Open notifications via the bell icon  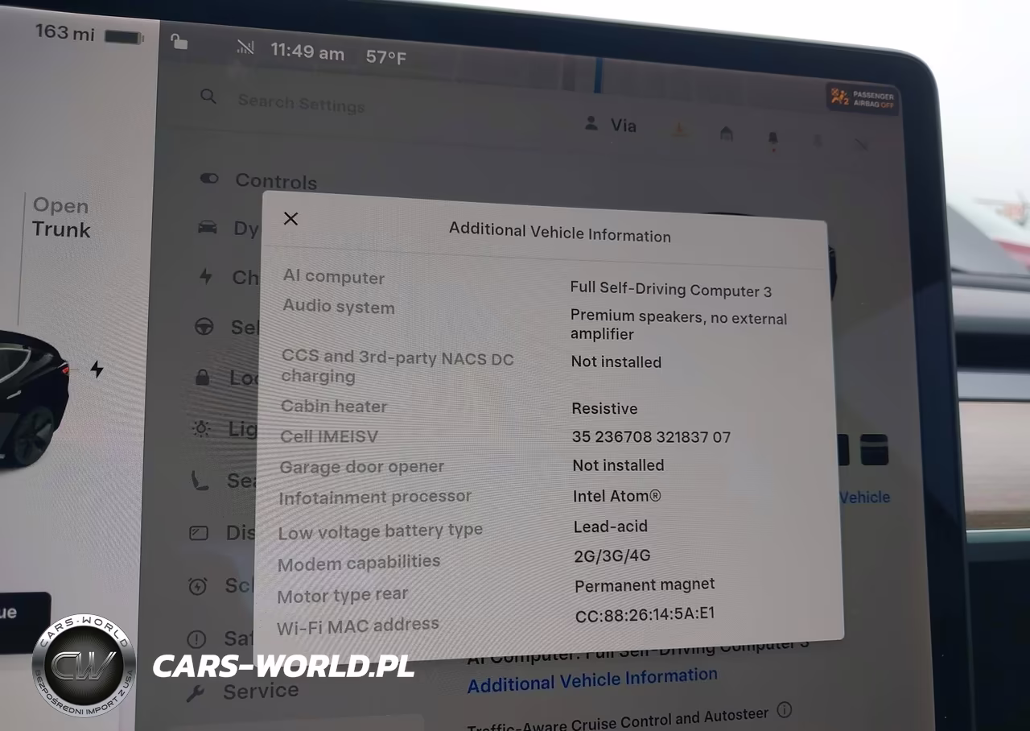tap(773, 138)
